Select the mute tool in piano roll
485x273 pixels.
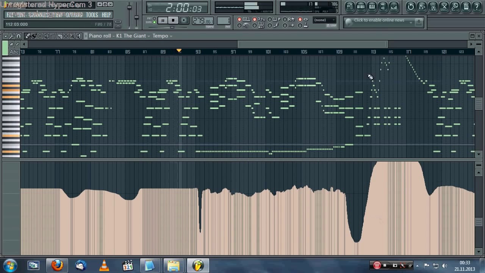click(x=47, y=36)
